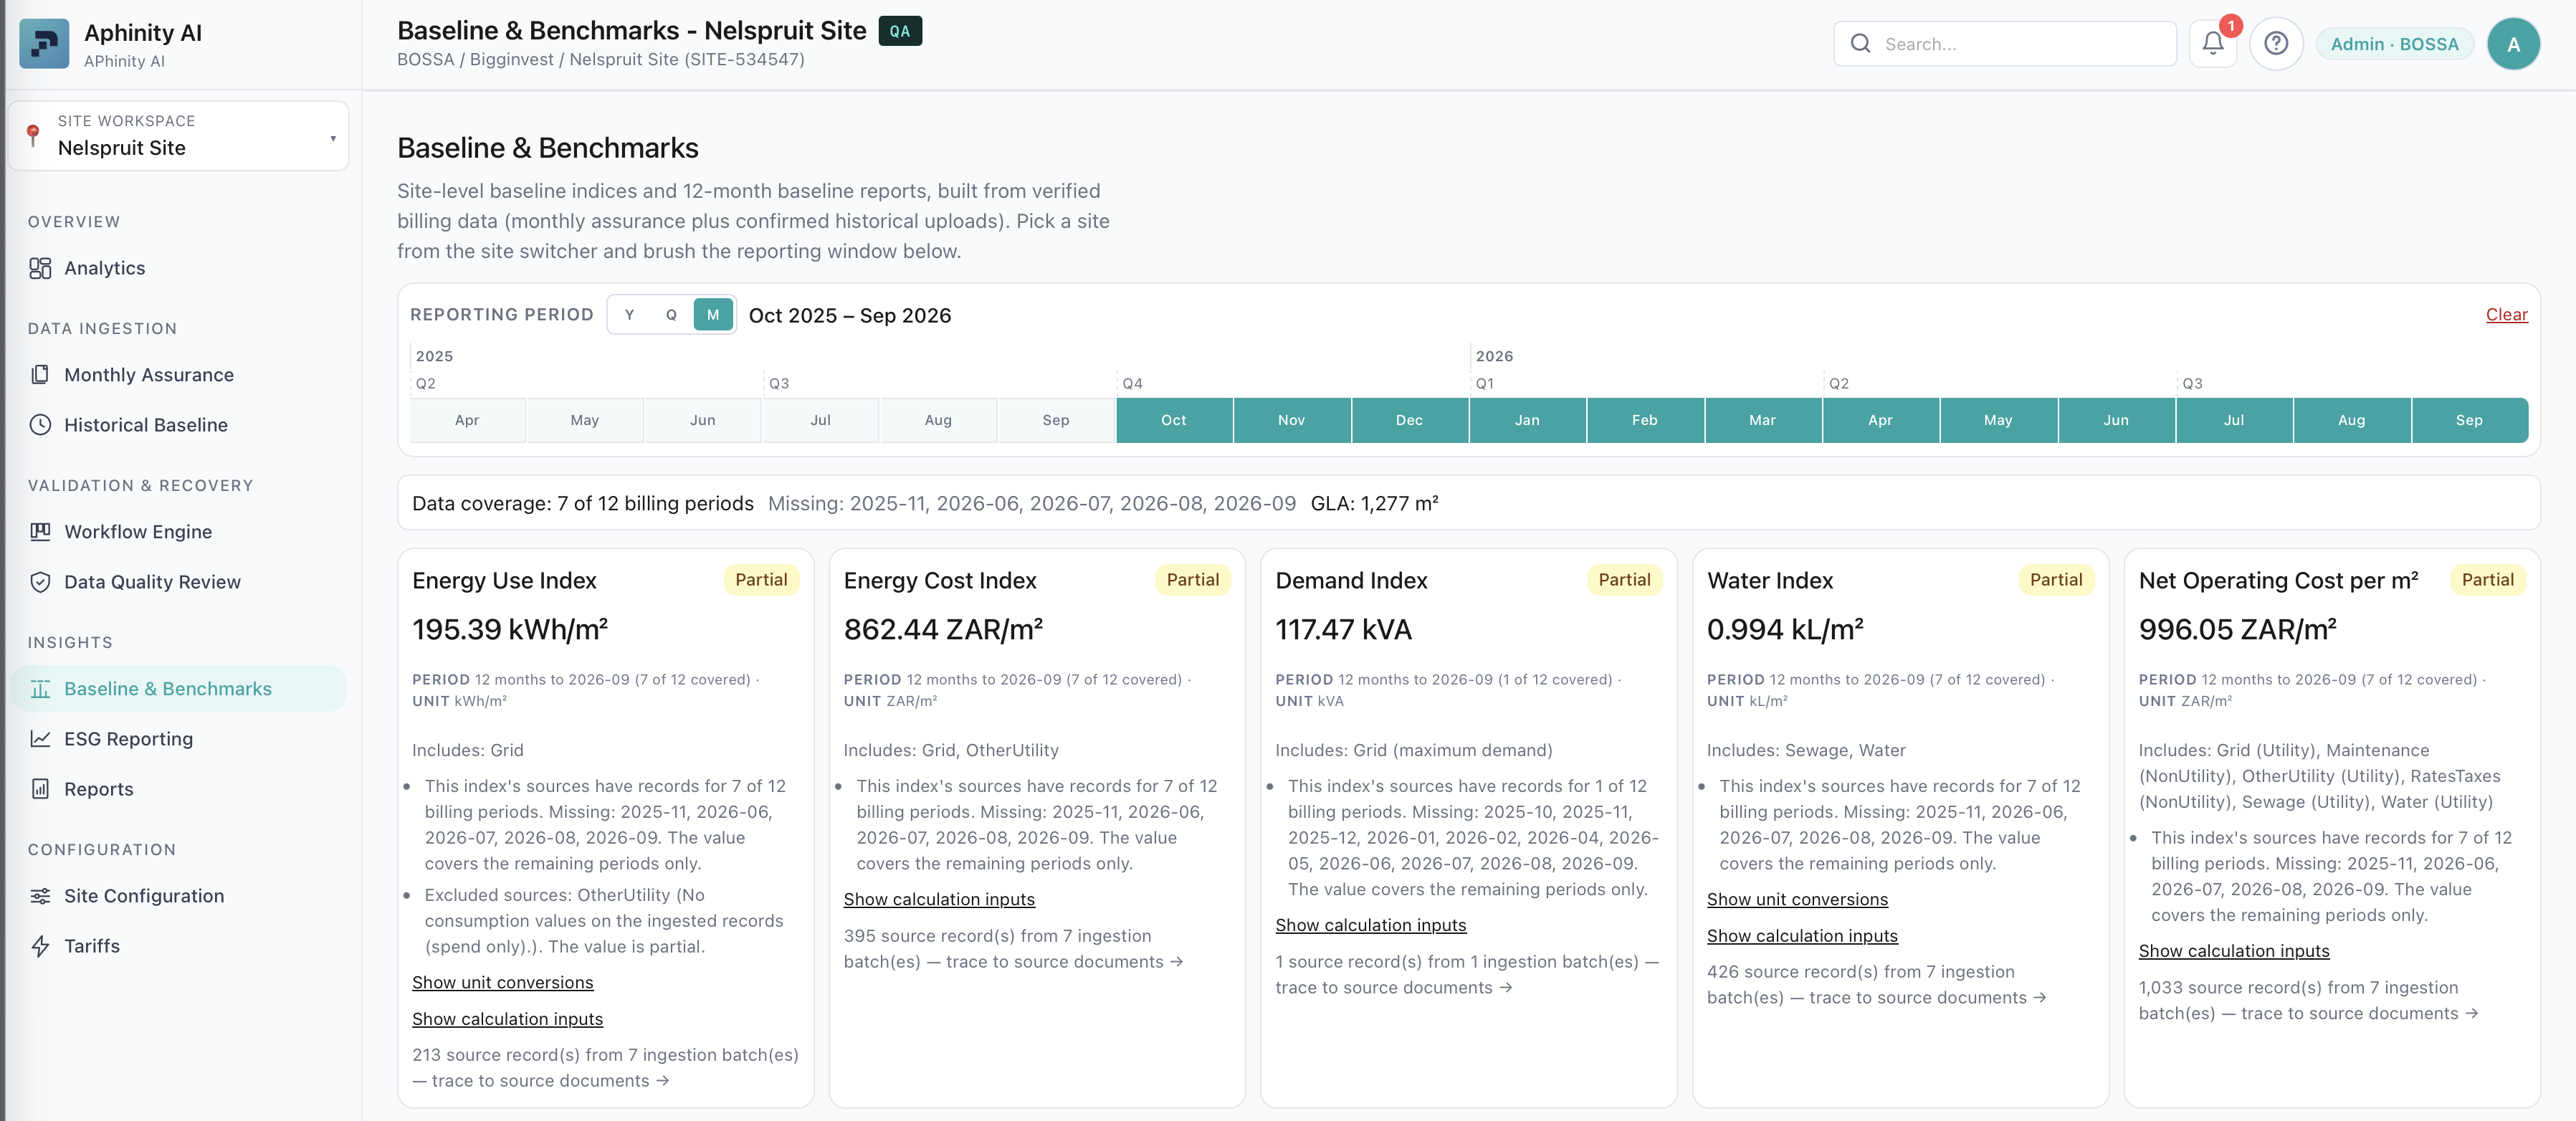2576x1121 pixels.
Task: Open the user avatar A menu
Action: click(x=2513, y=44)
